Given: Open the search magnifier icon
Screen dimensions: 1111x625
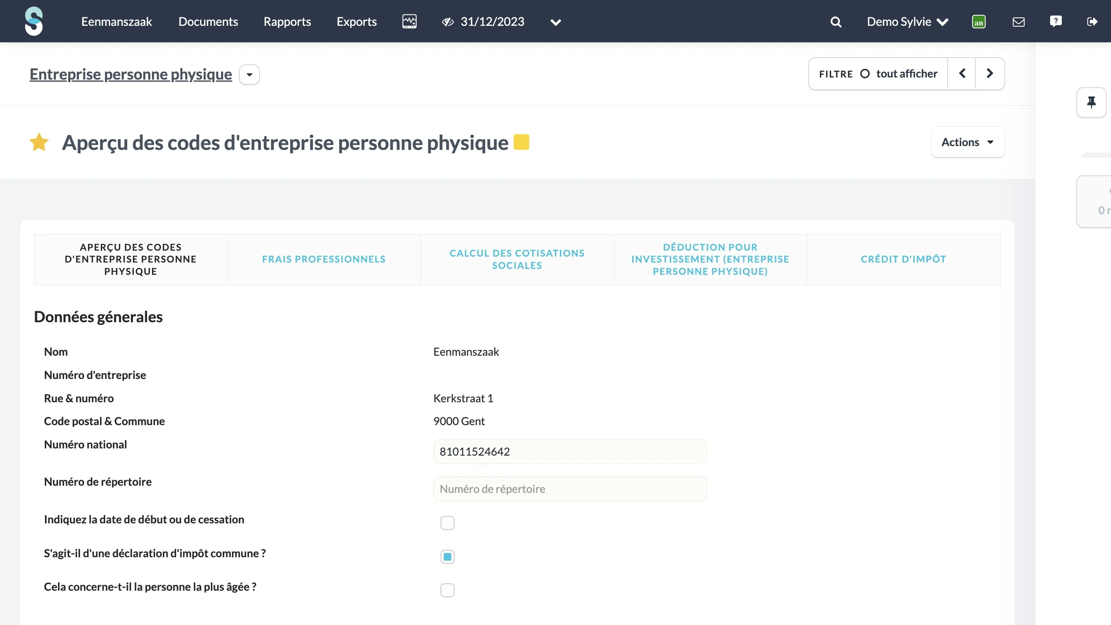Looking at the screenshot, I should [836, 22].
